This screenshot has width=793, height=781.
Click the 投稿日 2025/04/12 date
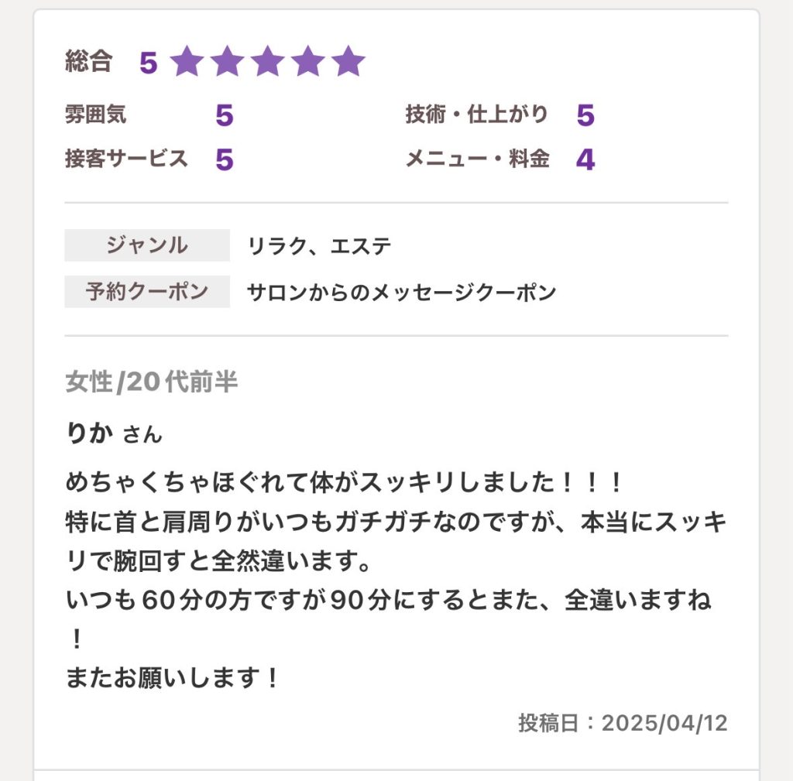[x=623, y=723]
